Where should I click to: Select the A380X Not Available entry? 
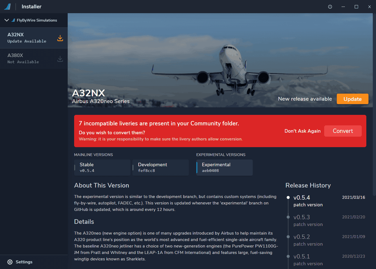pyautogui.click(x=34, y=59)
